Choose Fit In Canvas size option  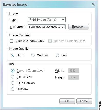coord(13,83)
